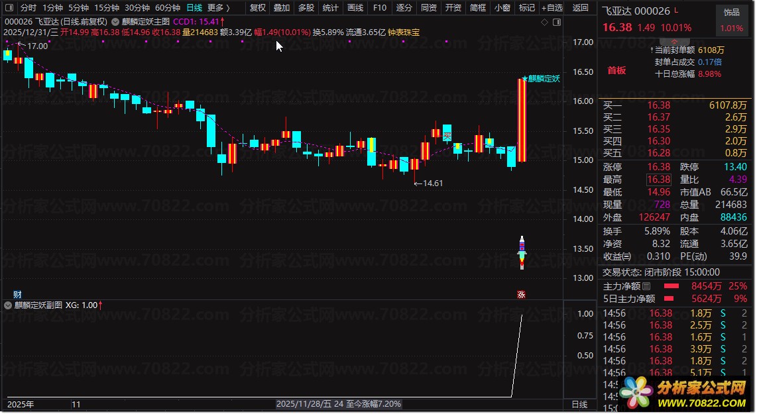757x414 pixels.
Task: Open the 饰品 sector box
Action: point(731,20)
